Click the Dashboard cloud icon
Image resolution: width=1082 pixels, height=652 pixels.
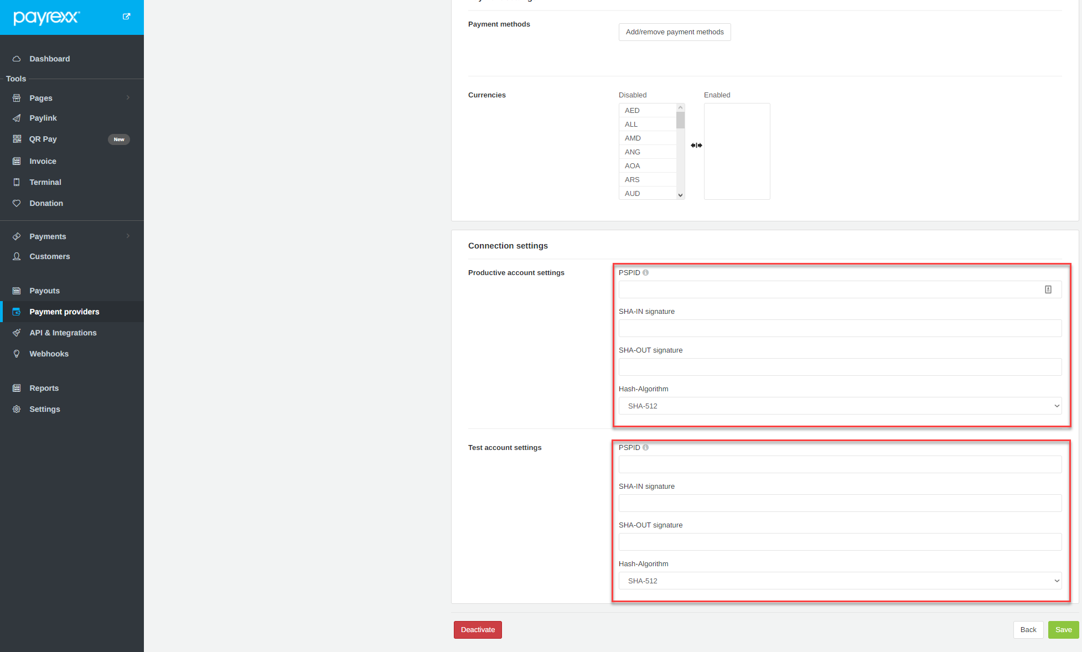[x=17, y=59]
